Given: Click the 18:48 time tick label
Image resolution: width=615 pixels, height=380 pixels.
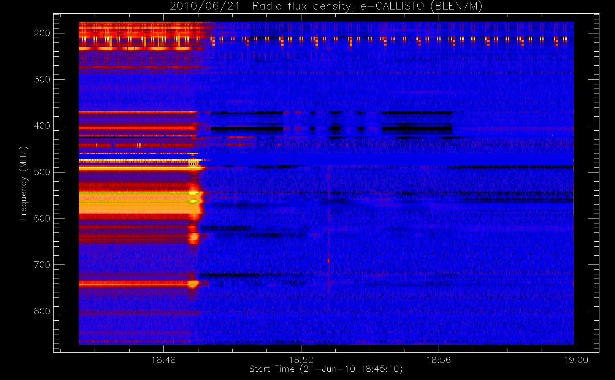Looking at the screenshot, I should coord(163,360).
